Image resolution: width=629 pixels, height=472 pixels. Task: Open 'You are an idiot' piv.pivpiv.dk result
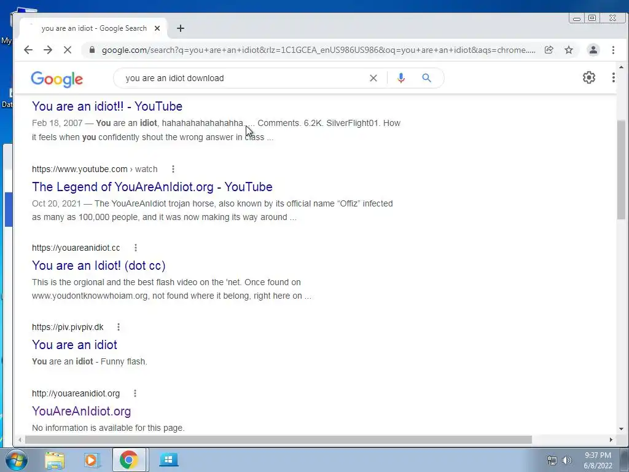click(74, 345)
